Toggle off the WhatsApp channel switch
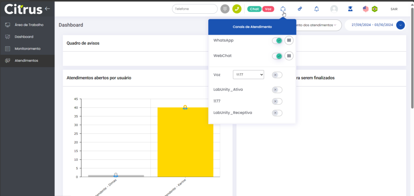Viewport: 414px width, 196px height. tap(277, 40)
